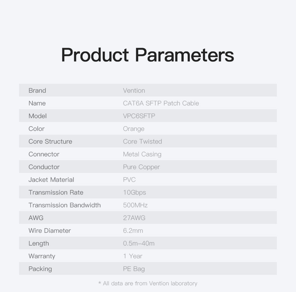Select the 500MHz bandwidth value
Viewport: 296px width, 292px height.
pos(135,205)
